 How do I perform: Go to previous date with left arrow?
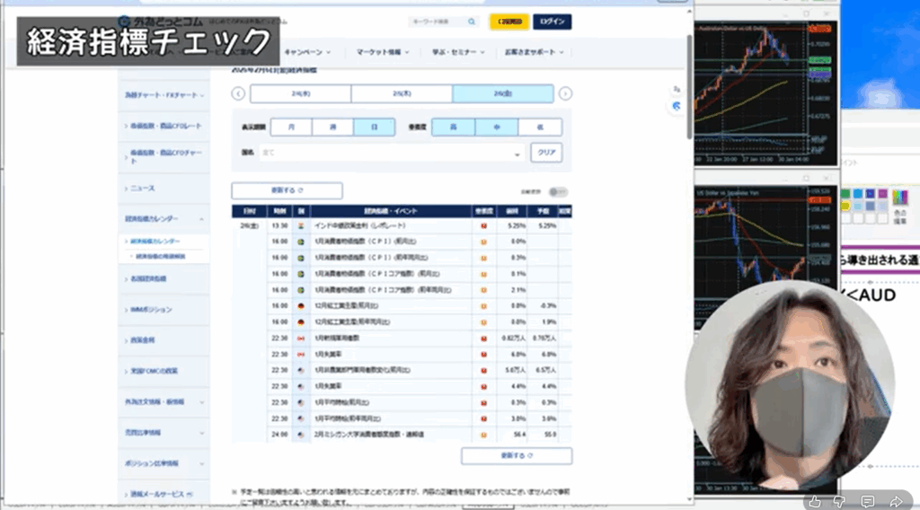[x=238, y=93]
